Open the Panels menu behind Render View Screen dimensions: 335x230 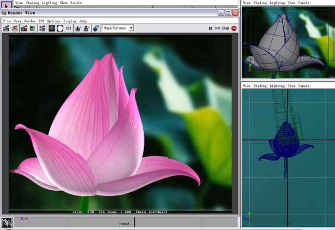pyautogui.click(x=76, y=3)
